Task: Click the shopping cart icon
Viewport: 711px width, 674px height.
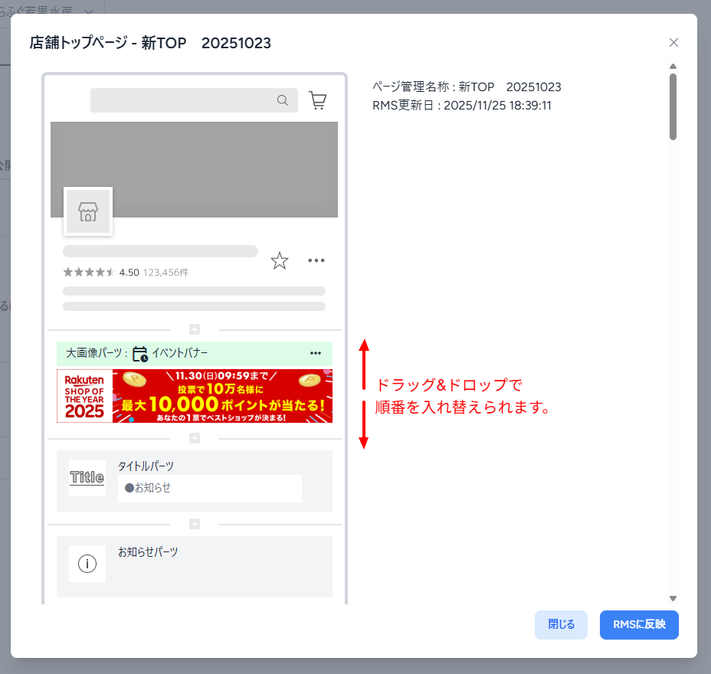Action: (317, 100)
